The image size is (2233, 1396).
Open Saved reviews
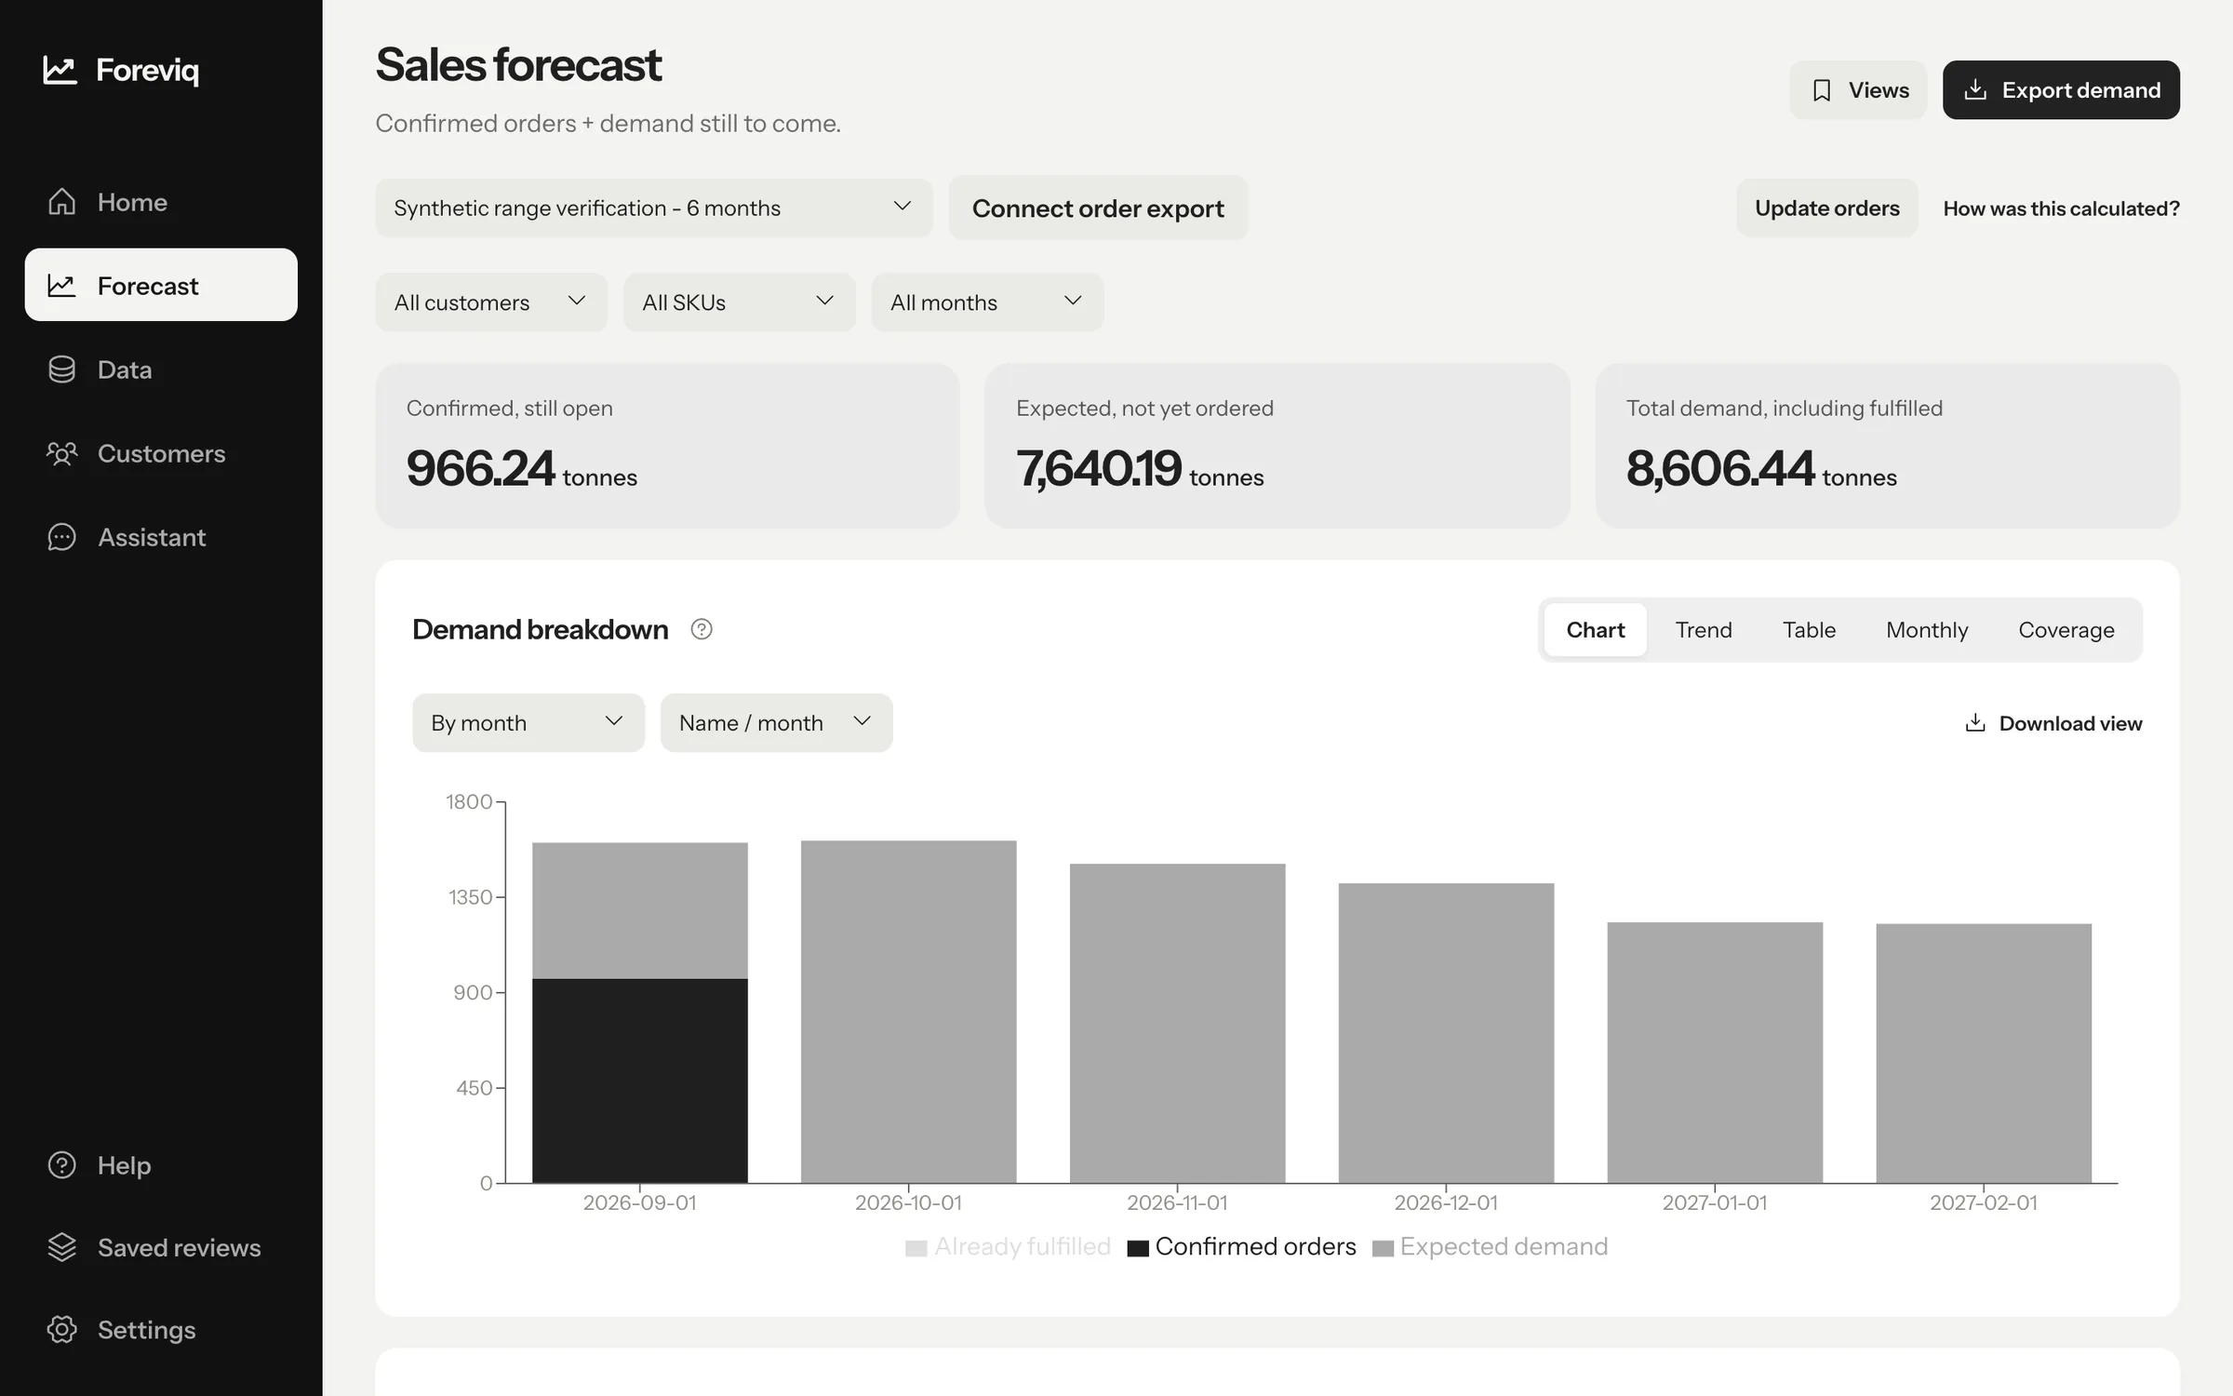pos(161,1247)
